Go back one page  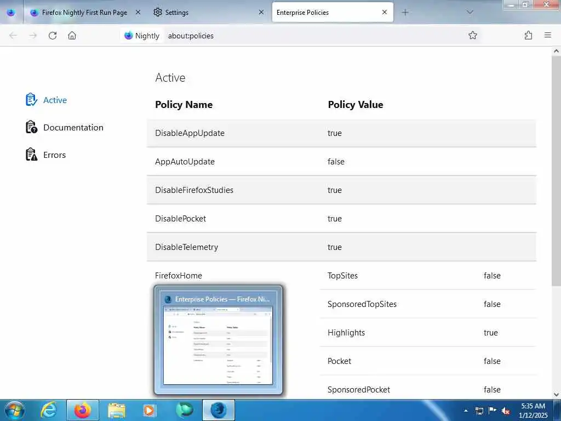pos(13,36)
